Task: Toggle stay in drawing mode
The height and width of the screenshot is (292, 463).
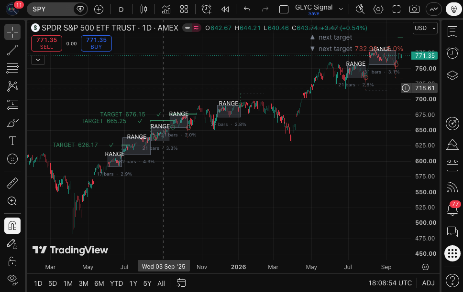Action: pyautogui.click(x=12, y=244)
